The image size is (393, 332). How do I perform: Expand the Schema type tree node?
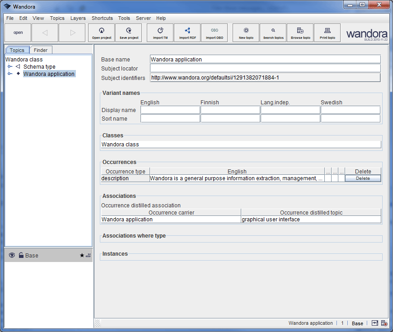10,66
